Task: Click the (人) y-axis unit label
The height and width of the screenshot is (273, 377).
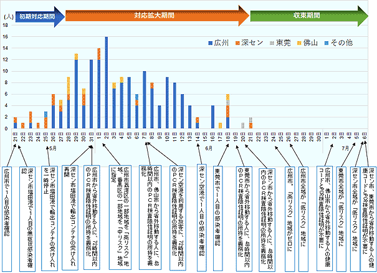Action: 9,17
